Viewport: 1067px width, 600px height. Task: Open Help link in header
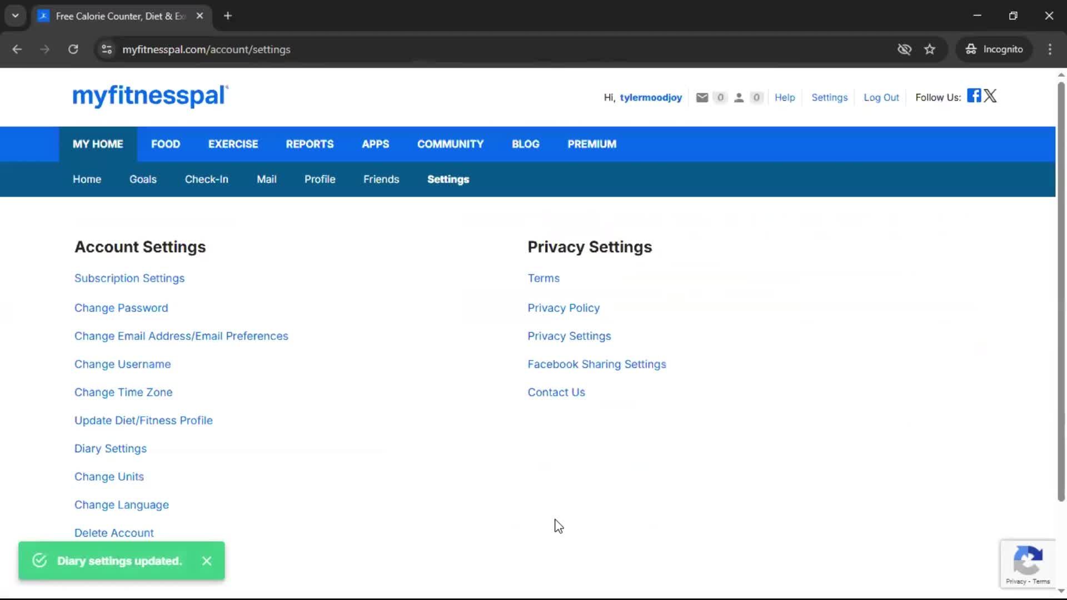pyautogui.click(x=785, y=98)
